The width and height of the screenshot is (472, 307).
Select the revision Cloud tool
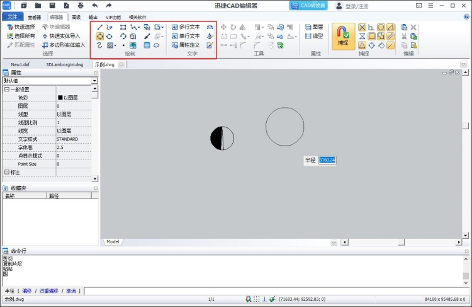156,45
